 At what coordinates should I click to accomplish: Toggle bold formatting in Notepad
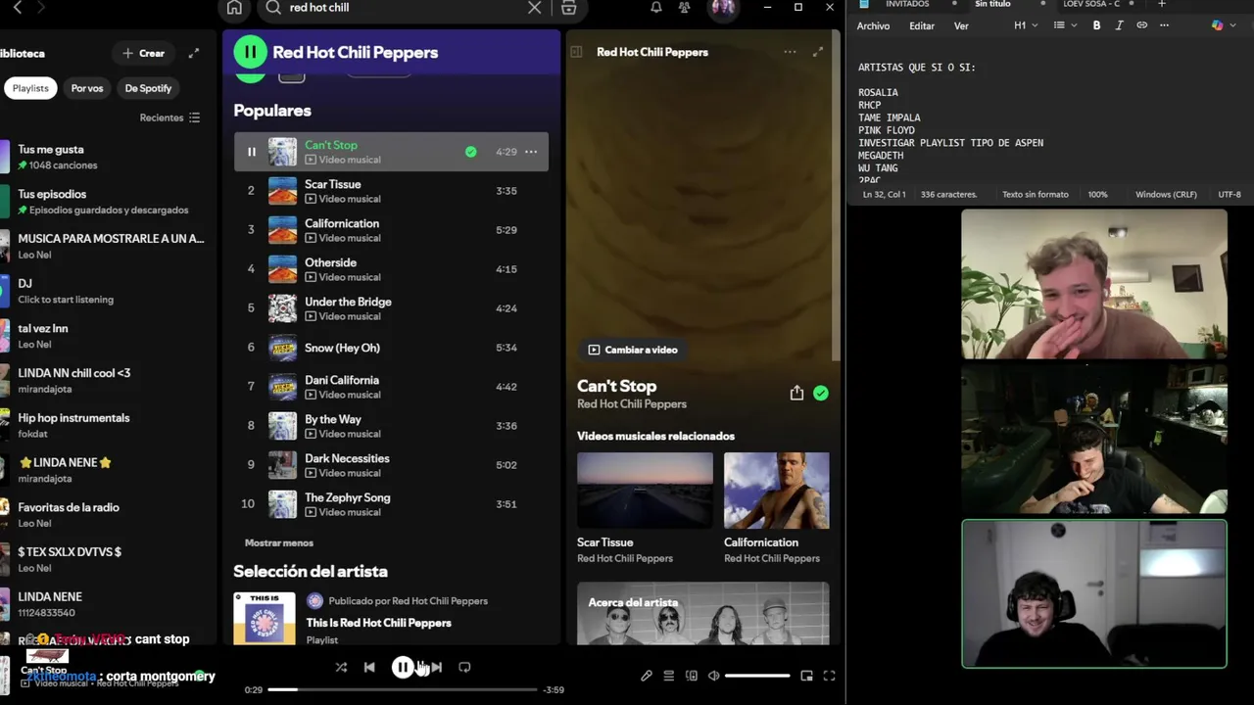click(x=1096, y=25)
